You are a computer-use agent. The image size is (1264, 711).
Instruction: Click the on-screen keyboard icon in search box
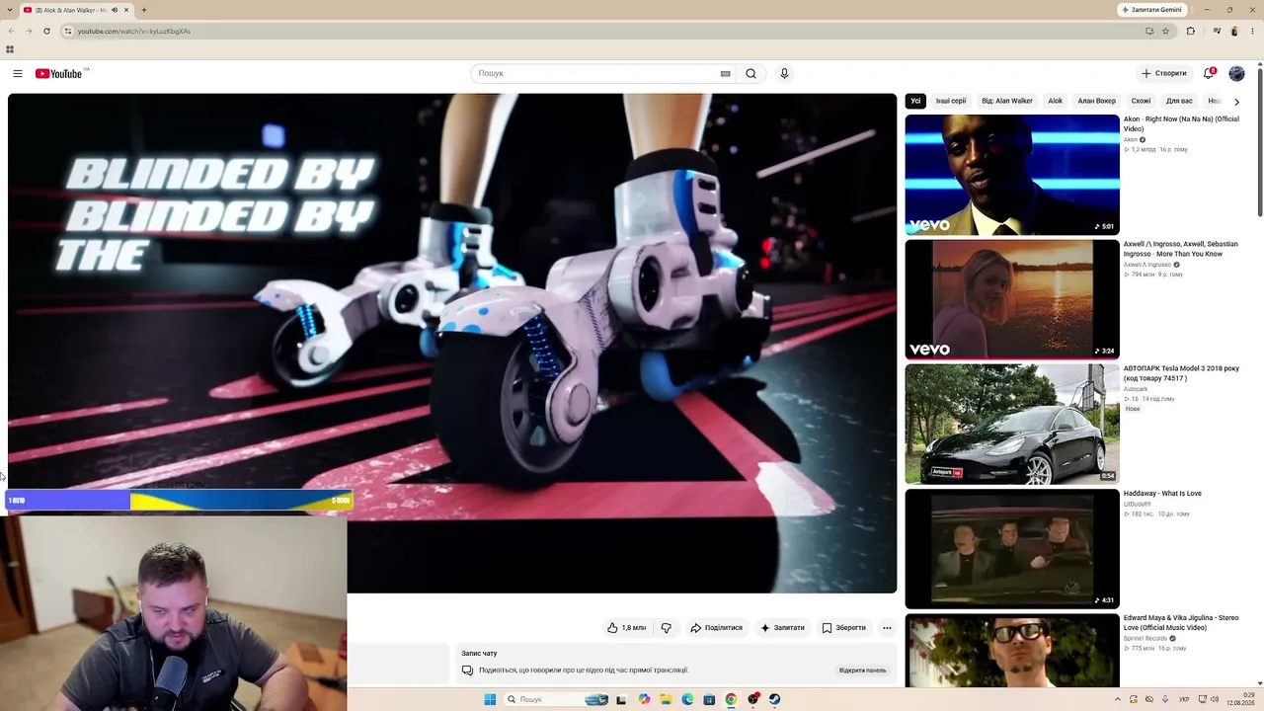point(725,73)
